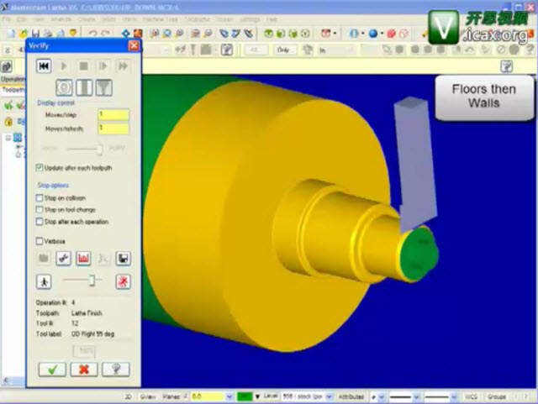Image resolution: width=538 pixels, height=404 pixels.
Task: Start verification with the Play button
Action: coord(64,66)
